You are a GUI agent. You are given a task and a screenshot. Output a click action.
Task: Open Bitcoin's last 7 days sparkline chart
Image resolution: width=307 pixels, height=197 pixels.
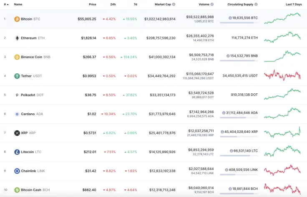coord(282,18)
